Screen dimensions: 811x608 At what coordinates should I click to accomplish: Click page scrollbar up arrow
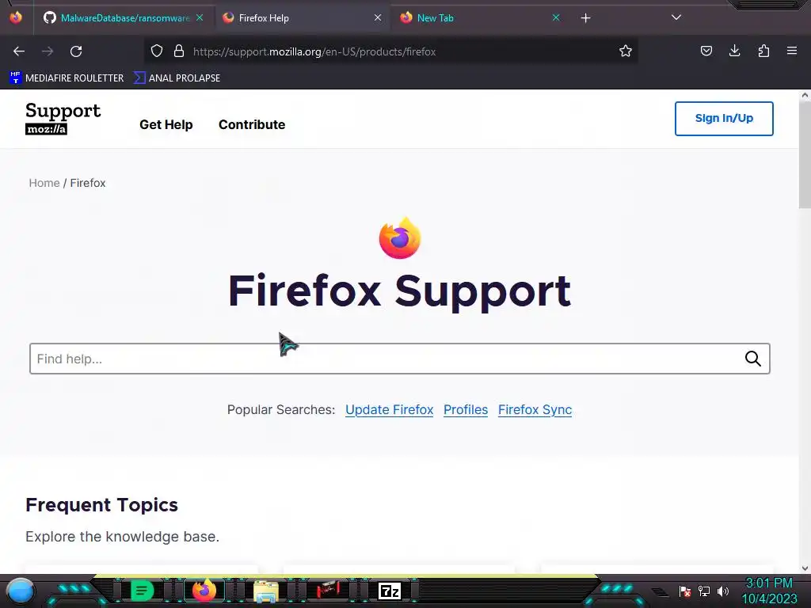tap(805, 95)
